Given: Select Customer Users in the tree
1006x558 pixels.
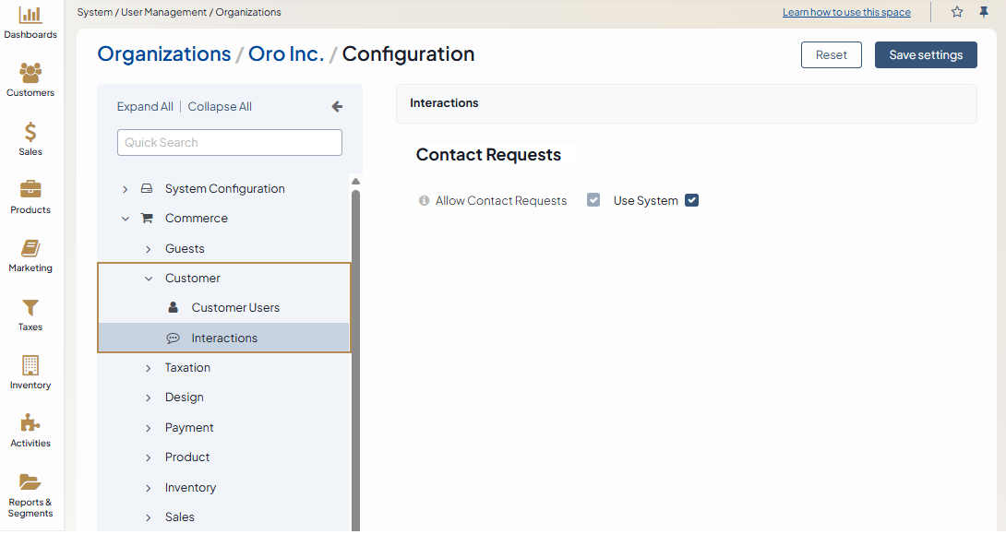Looking at the screenshot, I should point(235,308).
